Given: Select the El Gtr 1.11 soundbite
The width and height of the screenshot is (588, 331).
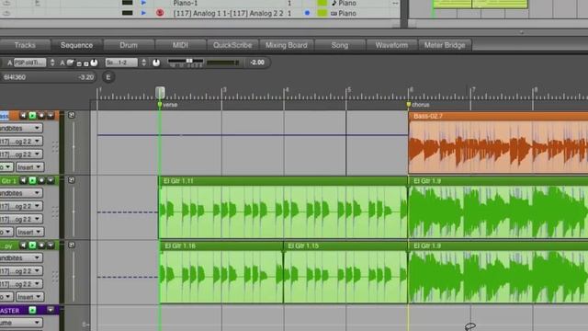Looking at the screenshot, I should 283,208.
